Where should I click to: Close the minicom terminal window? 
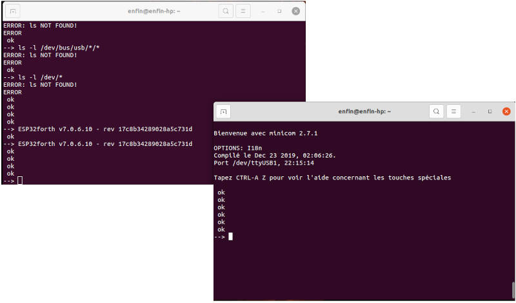(x=506, y=111)
